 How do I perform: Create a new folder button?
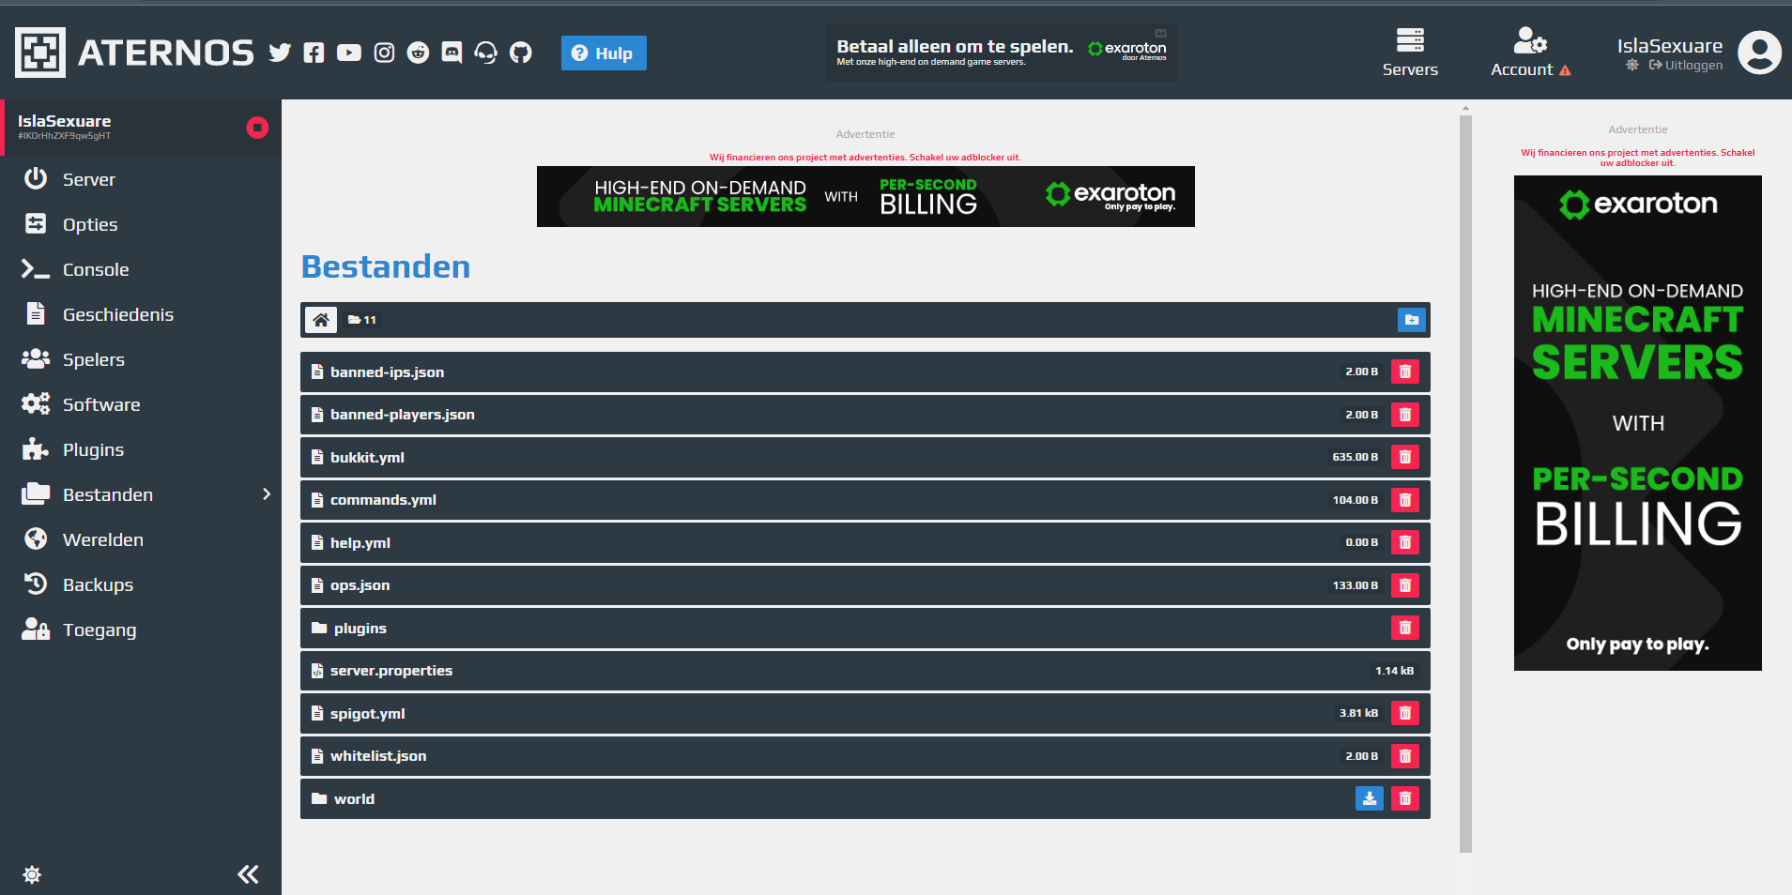[1411, 320]
